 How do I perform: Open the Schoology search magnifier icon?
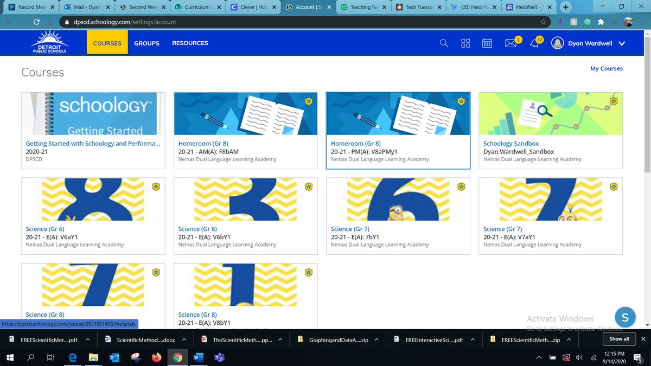pos(444,43)
